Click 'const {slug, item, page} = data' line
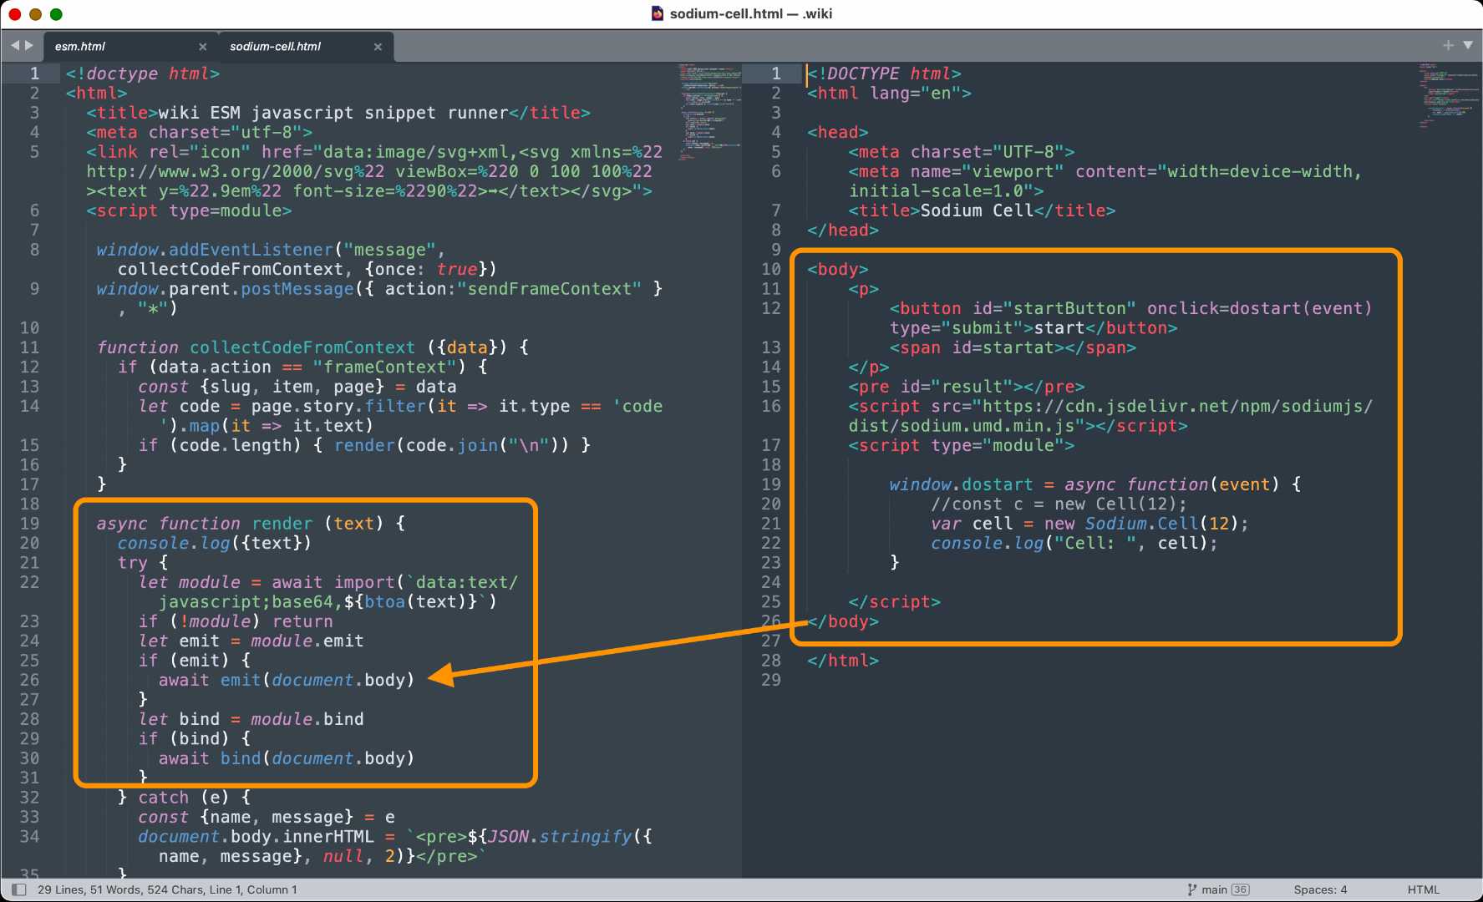The height and width of the screenshot is (902, 1483). [297, 387]
